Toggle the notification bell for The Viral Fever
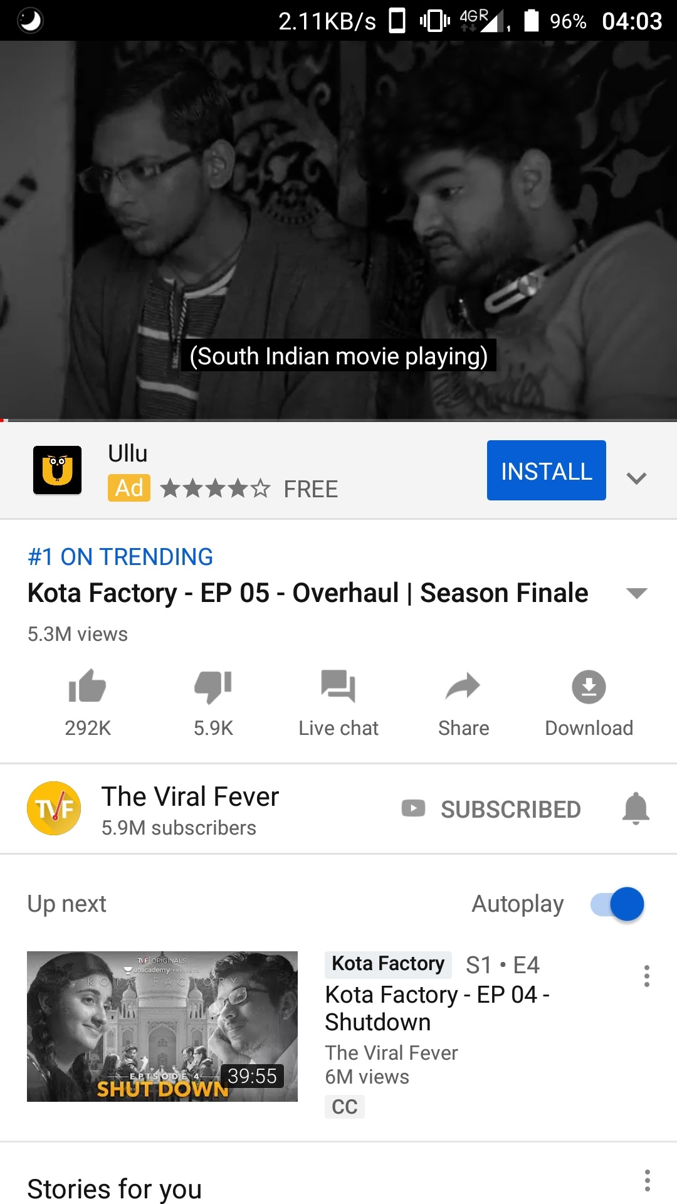Screen dimensions: 677x1204 pos(636,808)
